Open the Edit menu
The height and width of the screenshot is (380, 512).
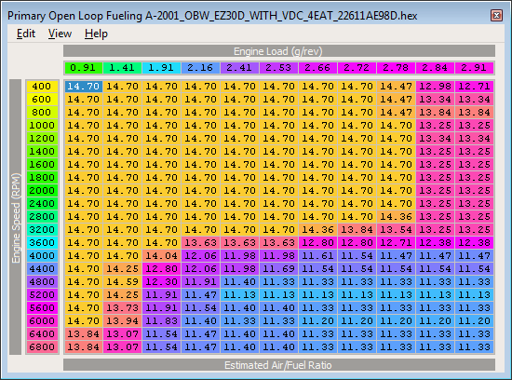coord(26,34)
